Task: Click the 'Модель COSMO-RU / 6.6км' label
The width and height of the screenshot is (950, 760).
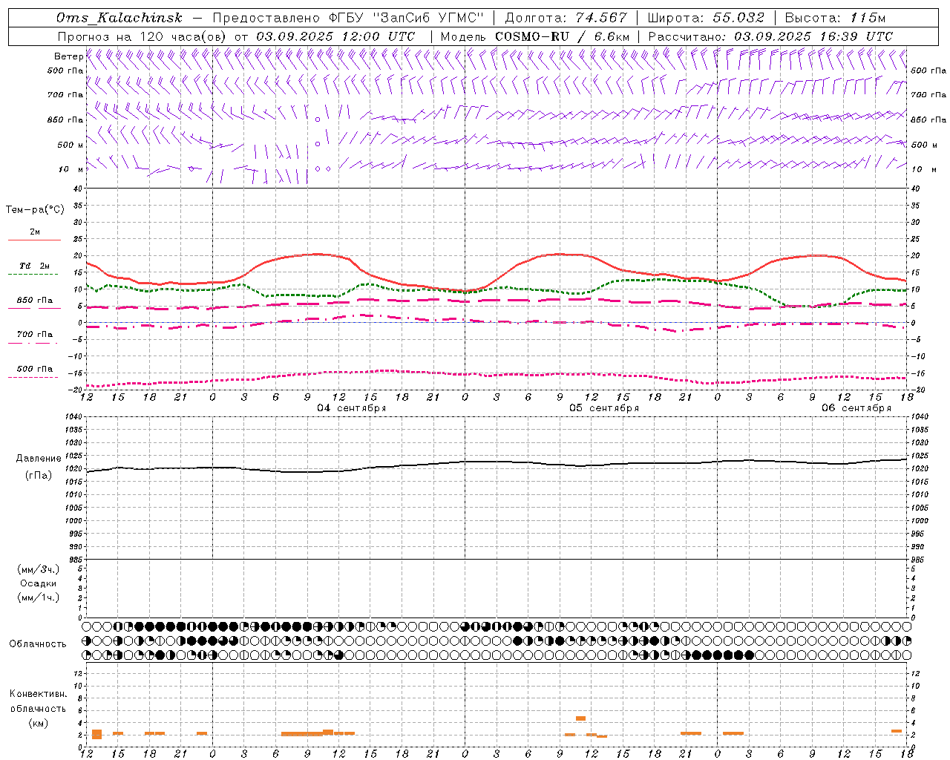Action: coord(535,36)
